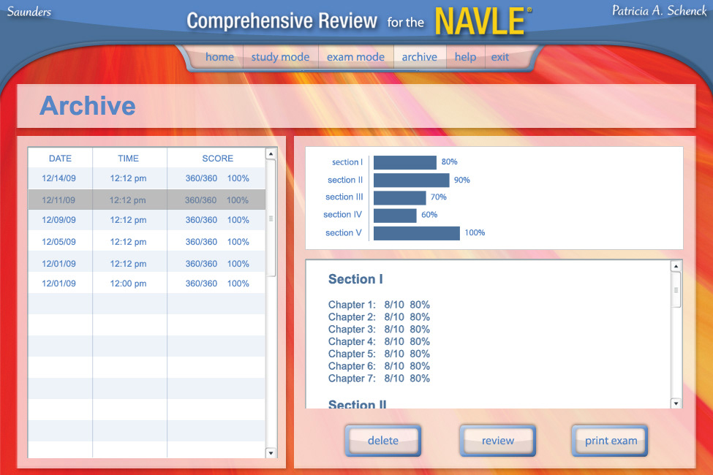This screenshot has width=713, height=475.
Task: Choose the exam dated 12/09/09
Action: tap(147, 220)
